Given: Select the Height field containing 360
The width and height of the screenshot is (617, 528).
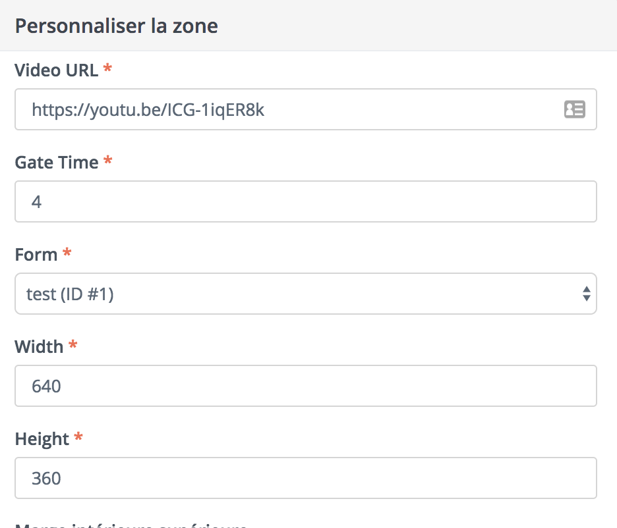Looking at the screenshot, I should pos(306,478).
